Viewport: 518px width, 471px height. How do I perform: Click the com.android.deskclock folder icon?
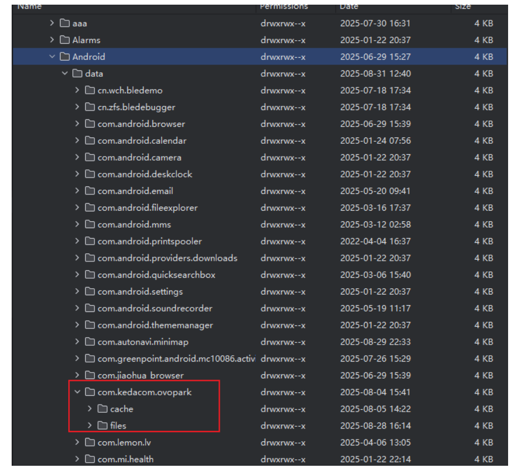(90, 174)
